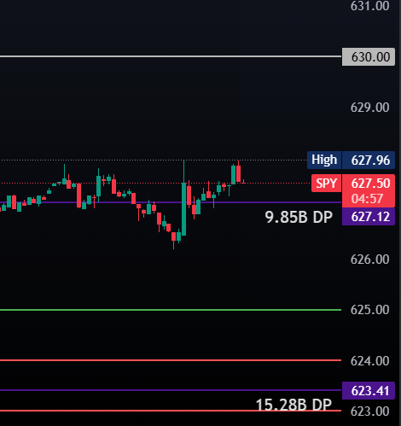This screenshot has height=426, width=401.
Task: Click the latest red candle near 627.96
Action: pos(238,173)
